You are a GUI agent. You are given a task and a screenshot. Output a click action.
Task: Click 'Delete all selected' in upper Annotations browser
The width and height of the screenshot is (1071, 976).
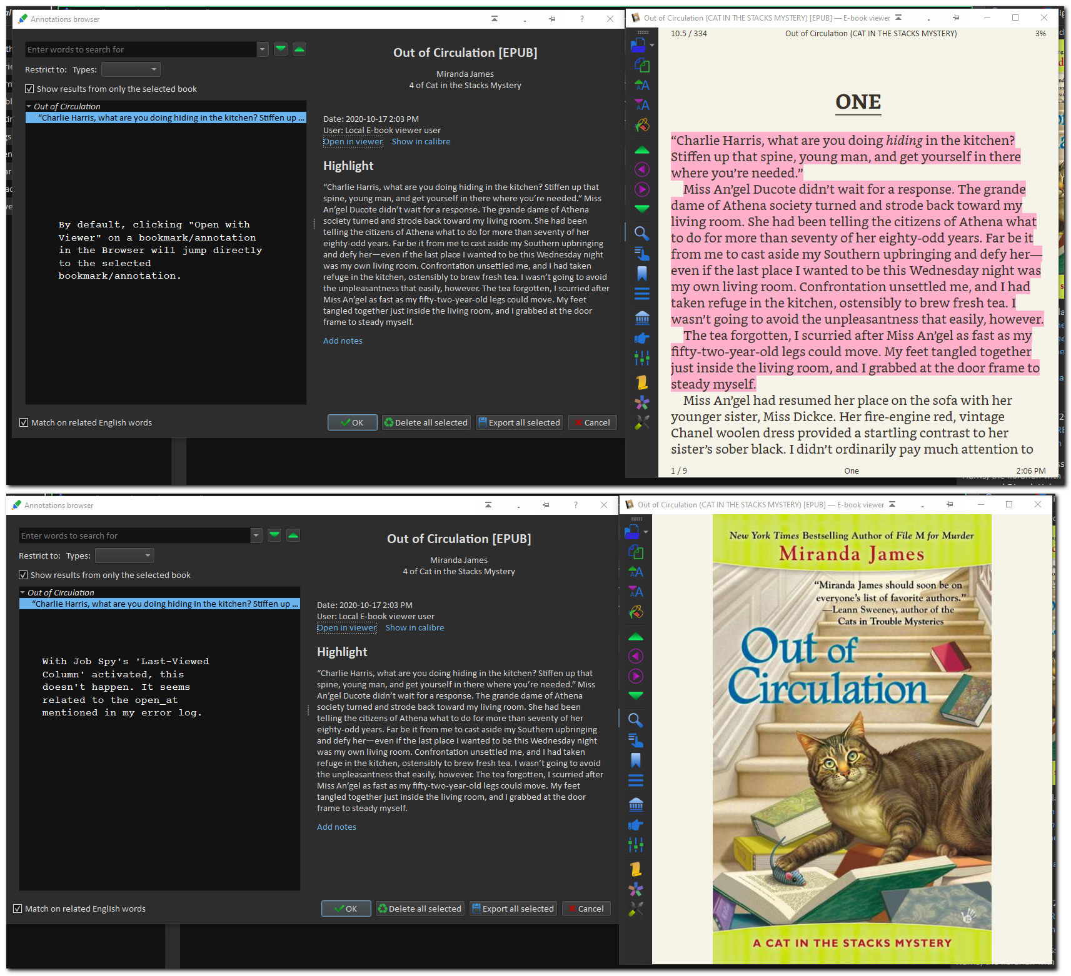click(x=426, y=422)
